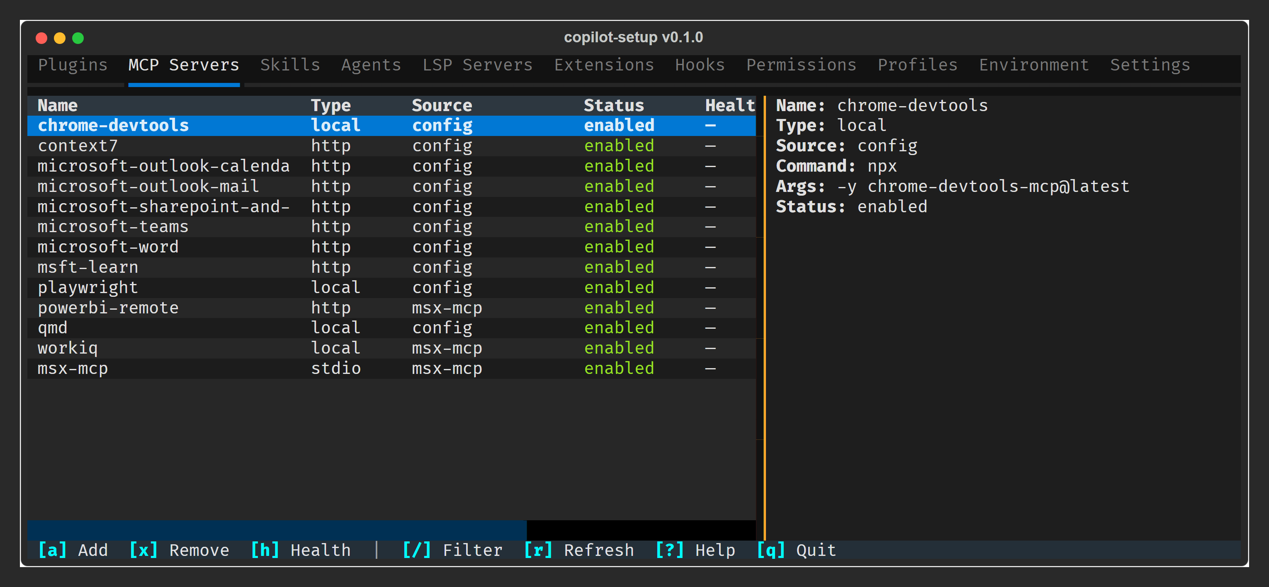Click enabled status of msx-mcp row
The image size is (1269, 587).
[x=619, y=369]
